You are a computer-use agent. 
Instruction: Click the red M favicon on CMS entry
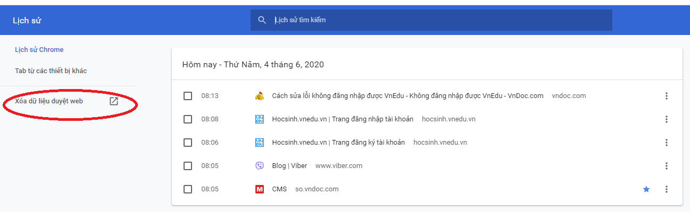click(260, 189)
